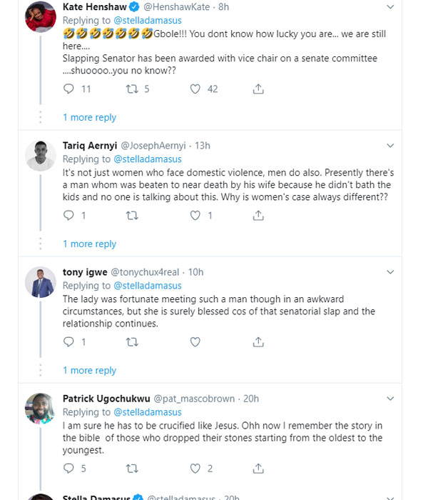Image resolution: width=428 pixels, height=500 pixels.
Task: Show 1 more reply under tony igwe
Action: (89, 371)
